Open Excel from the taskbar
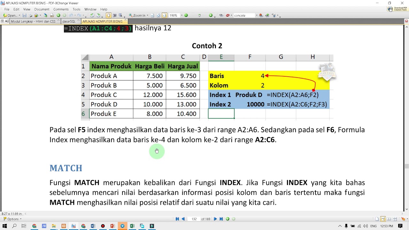This screenshot has height=230, width=409. tap(132, 226)
